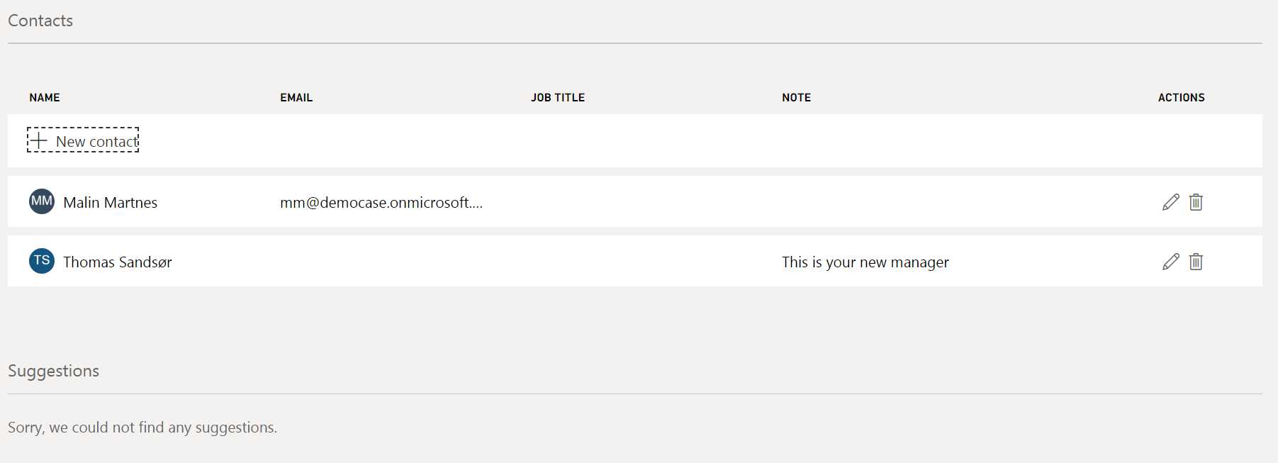Click the ACTIONS column header
Screen dimensions: 1278x463
(1181, 98)
